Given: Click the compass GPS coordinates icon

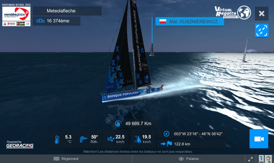Looking at the screenshot, I should coord(166,134).
